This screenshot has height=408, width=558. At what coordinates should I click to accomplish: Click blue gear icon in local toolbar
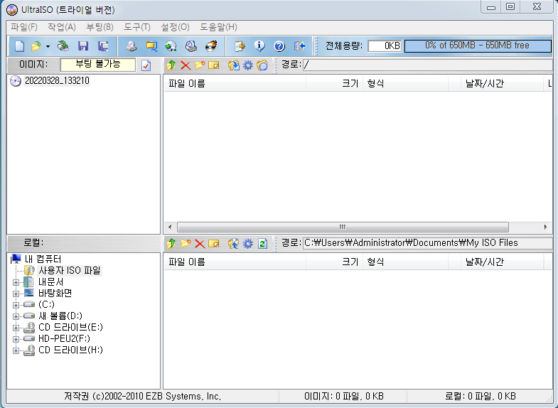click(x=247, y=244)
